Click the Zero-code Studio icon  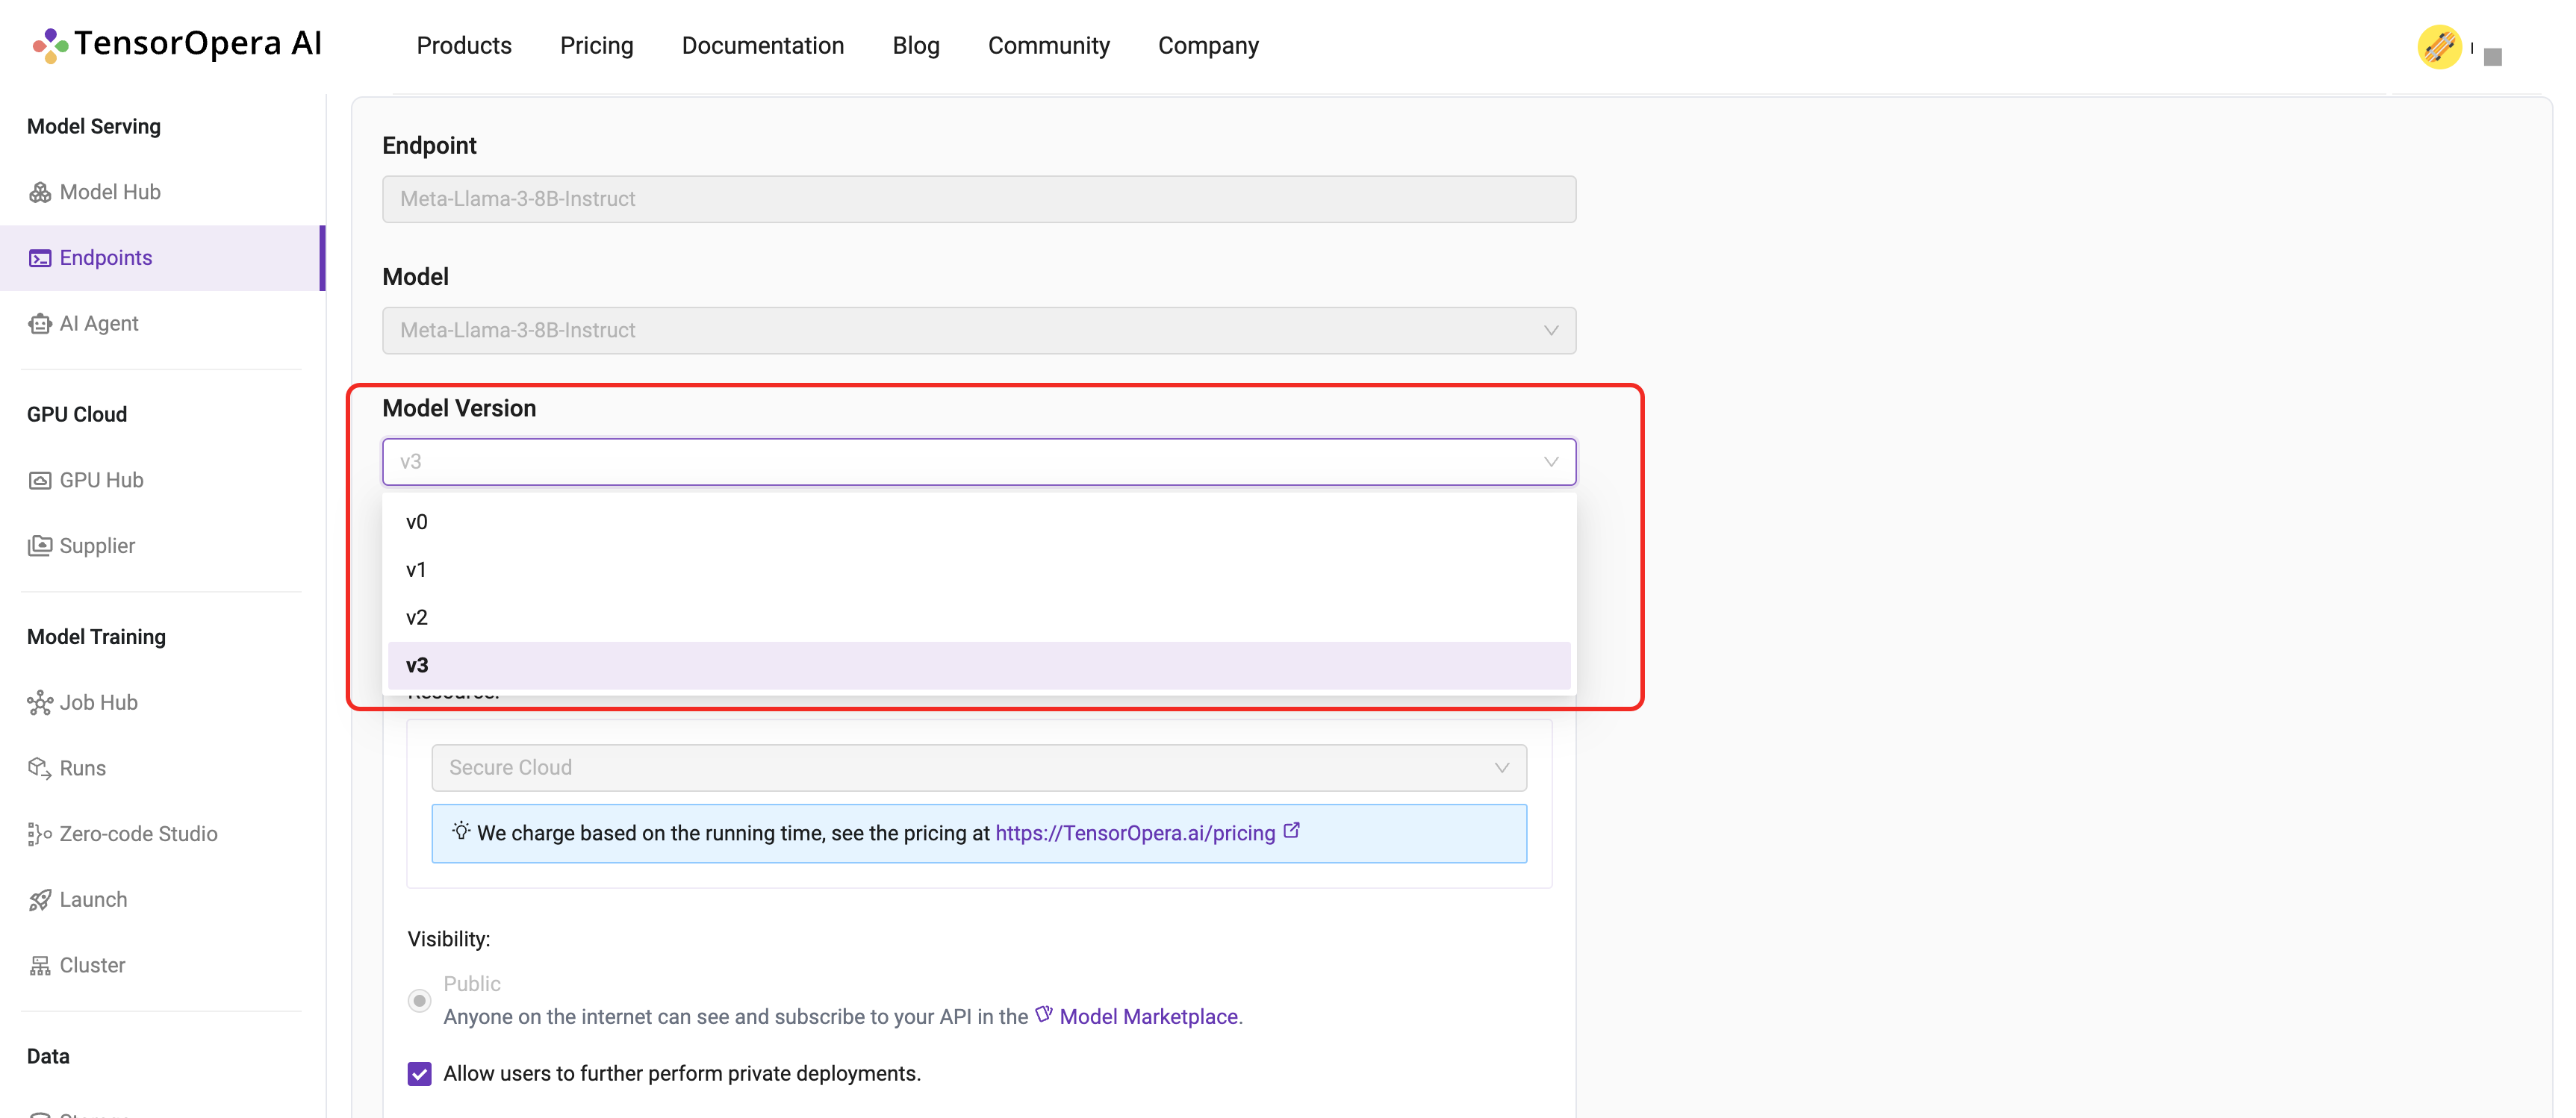coord(40,834)
